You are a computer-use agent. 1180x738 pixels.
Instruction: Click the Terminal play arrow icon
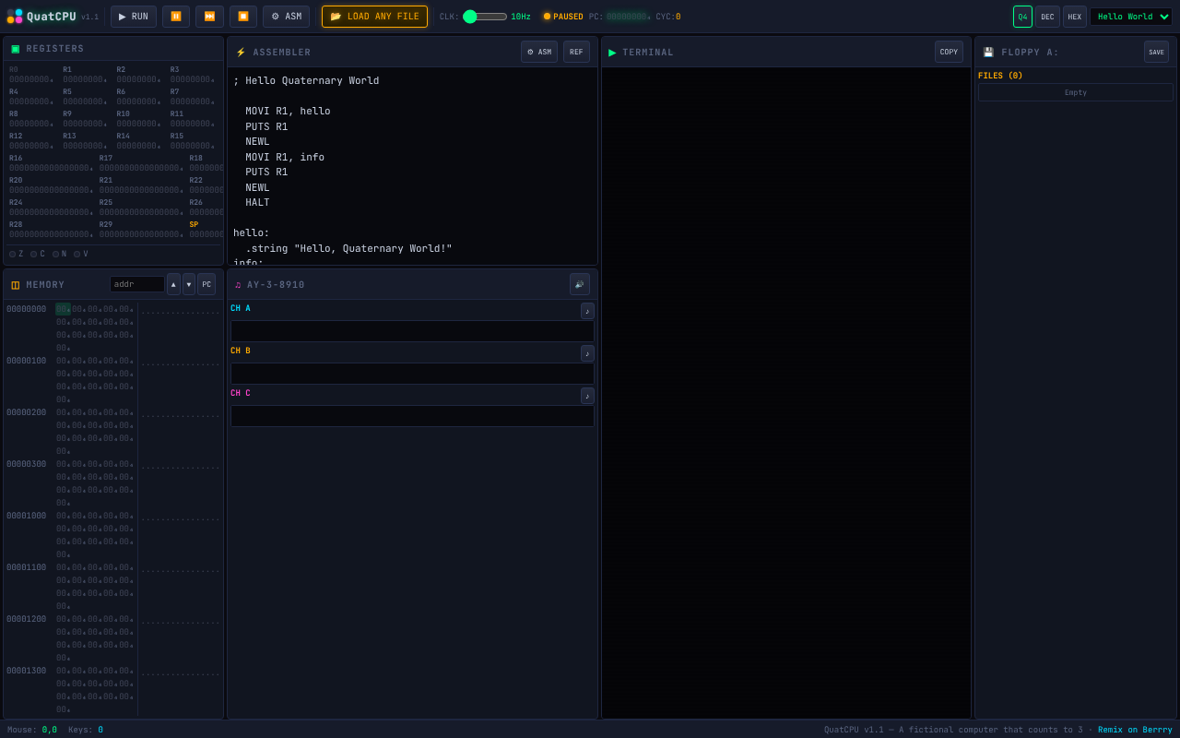click(x=612, y=53)
